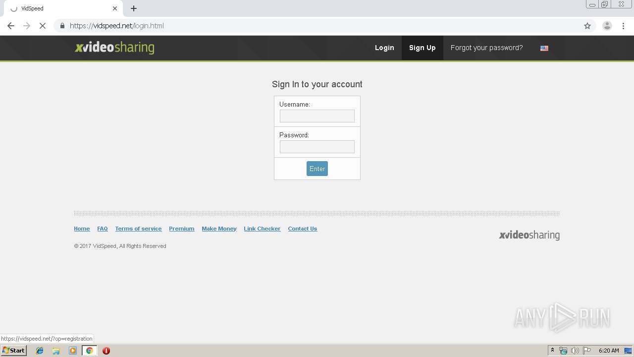Bookmark this page with star icon
The image size is (634, 357).
click(x=587, y=26)
